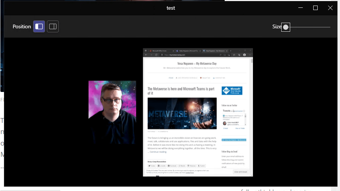
Task: Open the browser's three-dot settings menu
Action: tap(248, 55)
